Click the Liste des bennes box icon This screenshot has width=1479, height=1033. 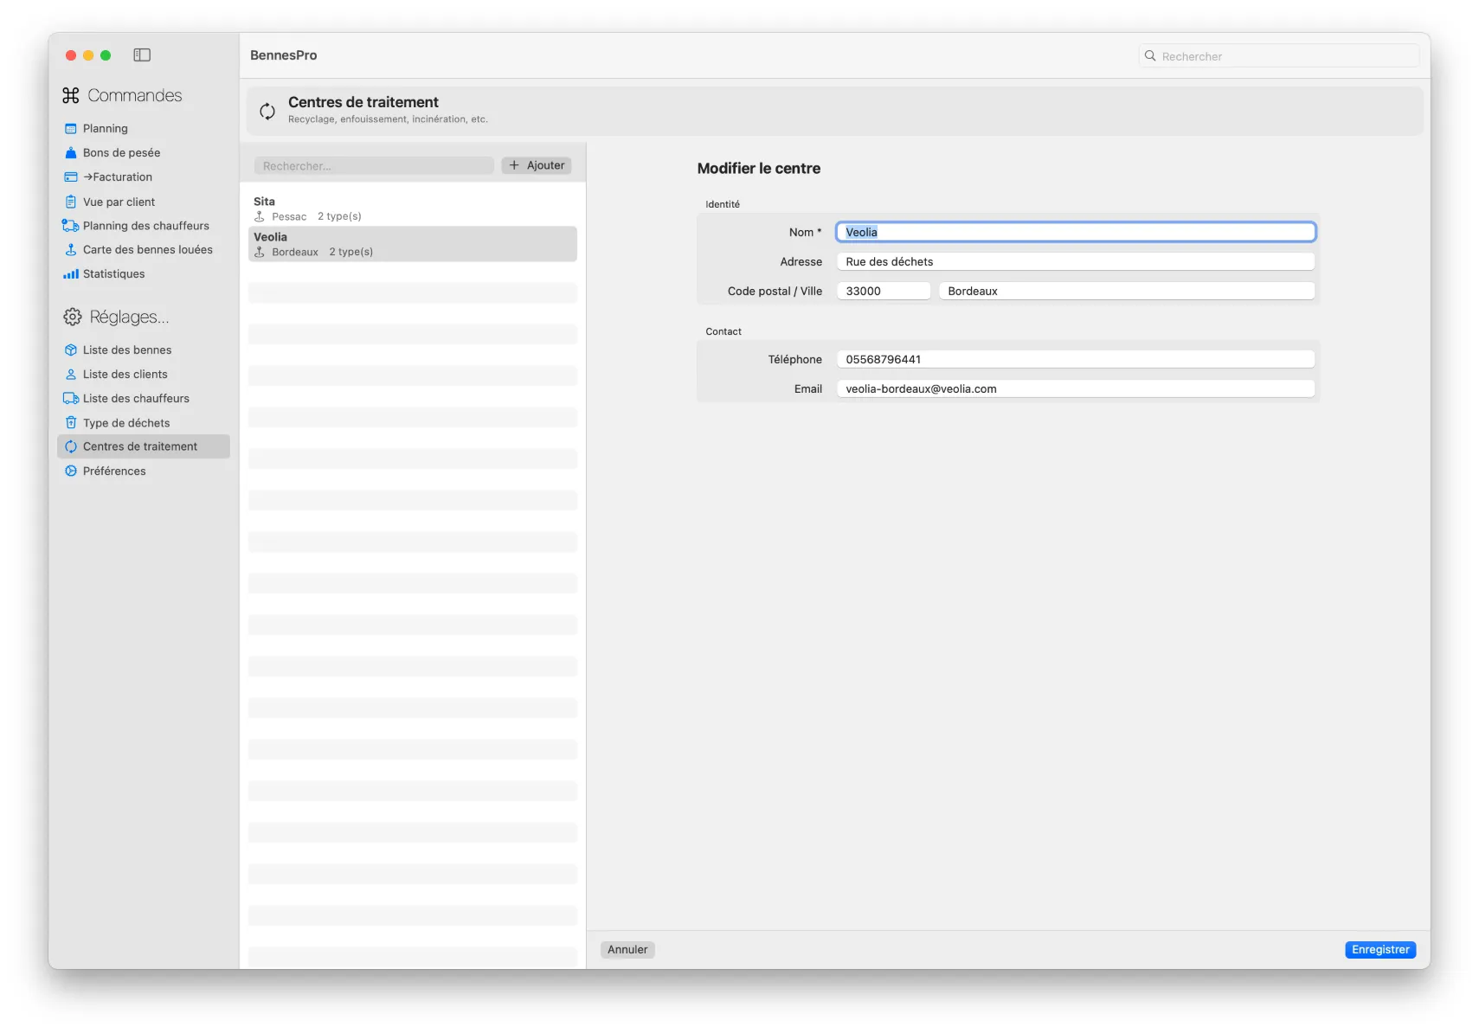71,350
